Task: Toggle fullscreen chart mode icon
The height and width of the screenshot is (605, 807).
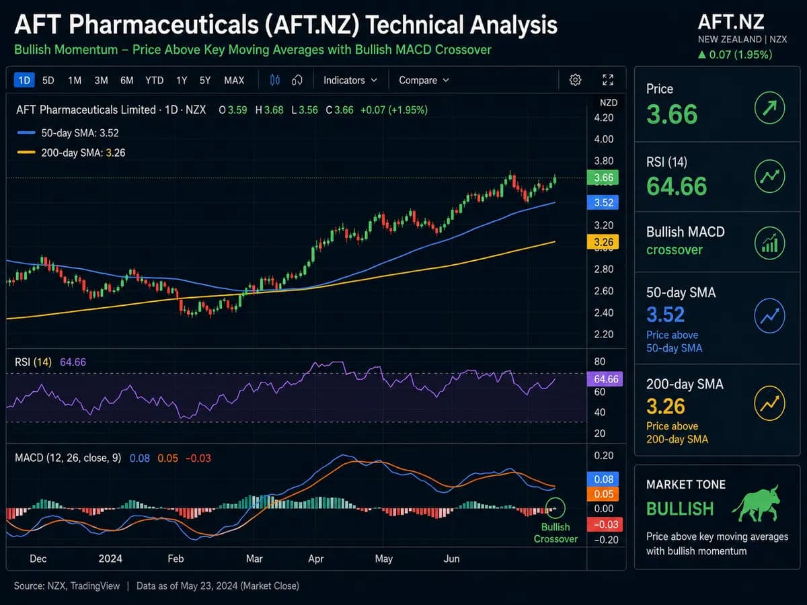Action: click(608, 80)
